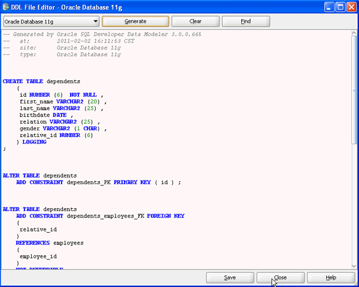Close window using title bar X
The height and width of the screenshot is (287, 359).
pyautogui.click(x=351, y=7)
